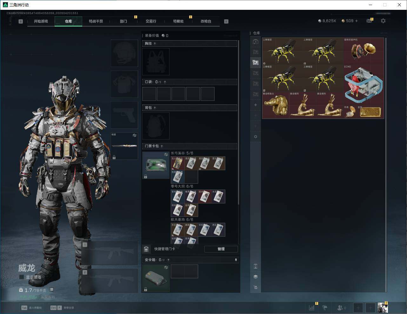Switch to the 特战干员 tab
Screen dimensions: 407x314
point(96,21)
